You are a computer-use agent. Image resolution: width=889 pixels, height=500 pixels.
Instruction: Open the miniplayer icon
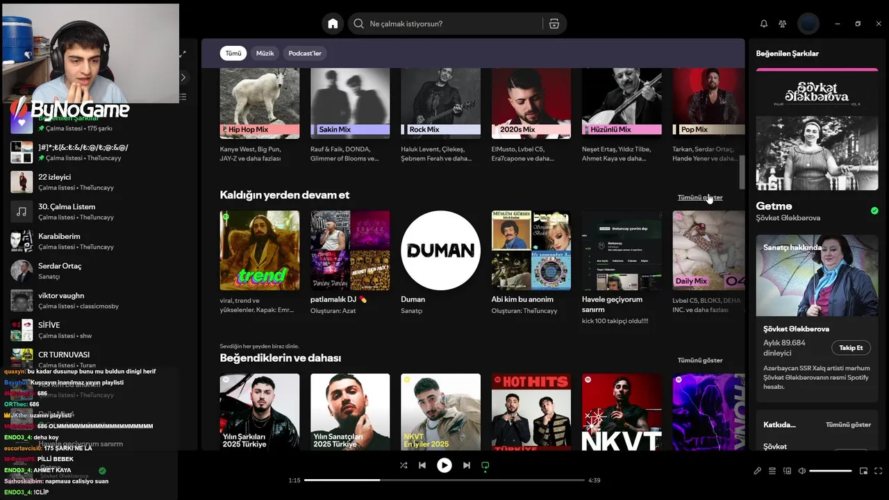[x=863, y=471]
